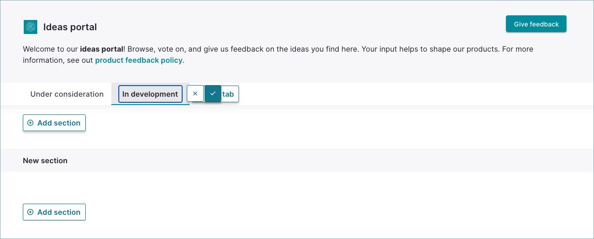This screenshot has height=239, width=594.
Task: Focus the In development tab name field
Action: pyautogui.click(x=150, y=94)
